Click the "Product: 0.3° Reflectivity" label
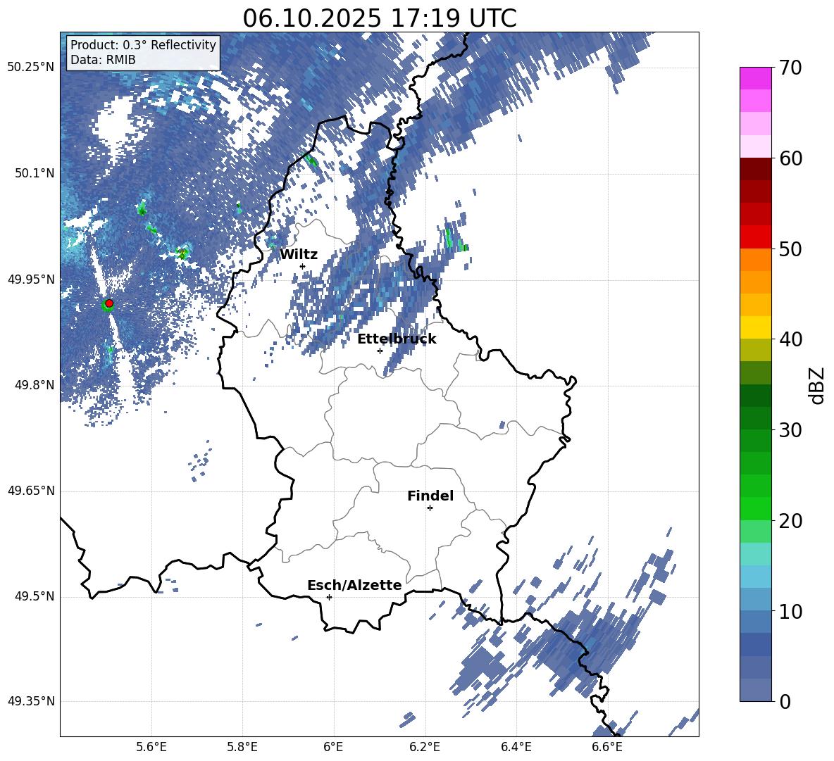 coord(143,44)
